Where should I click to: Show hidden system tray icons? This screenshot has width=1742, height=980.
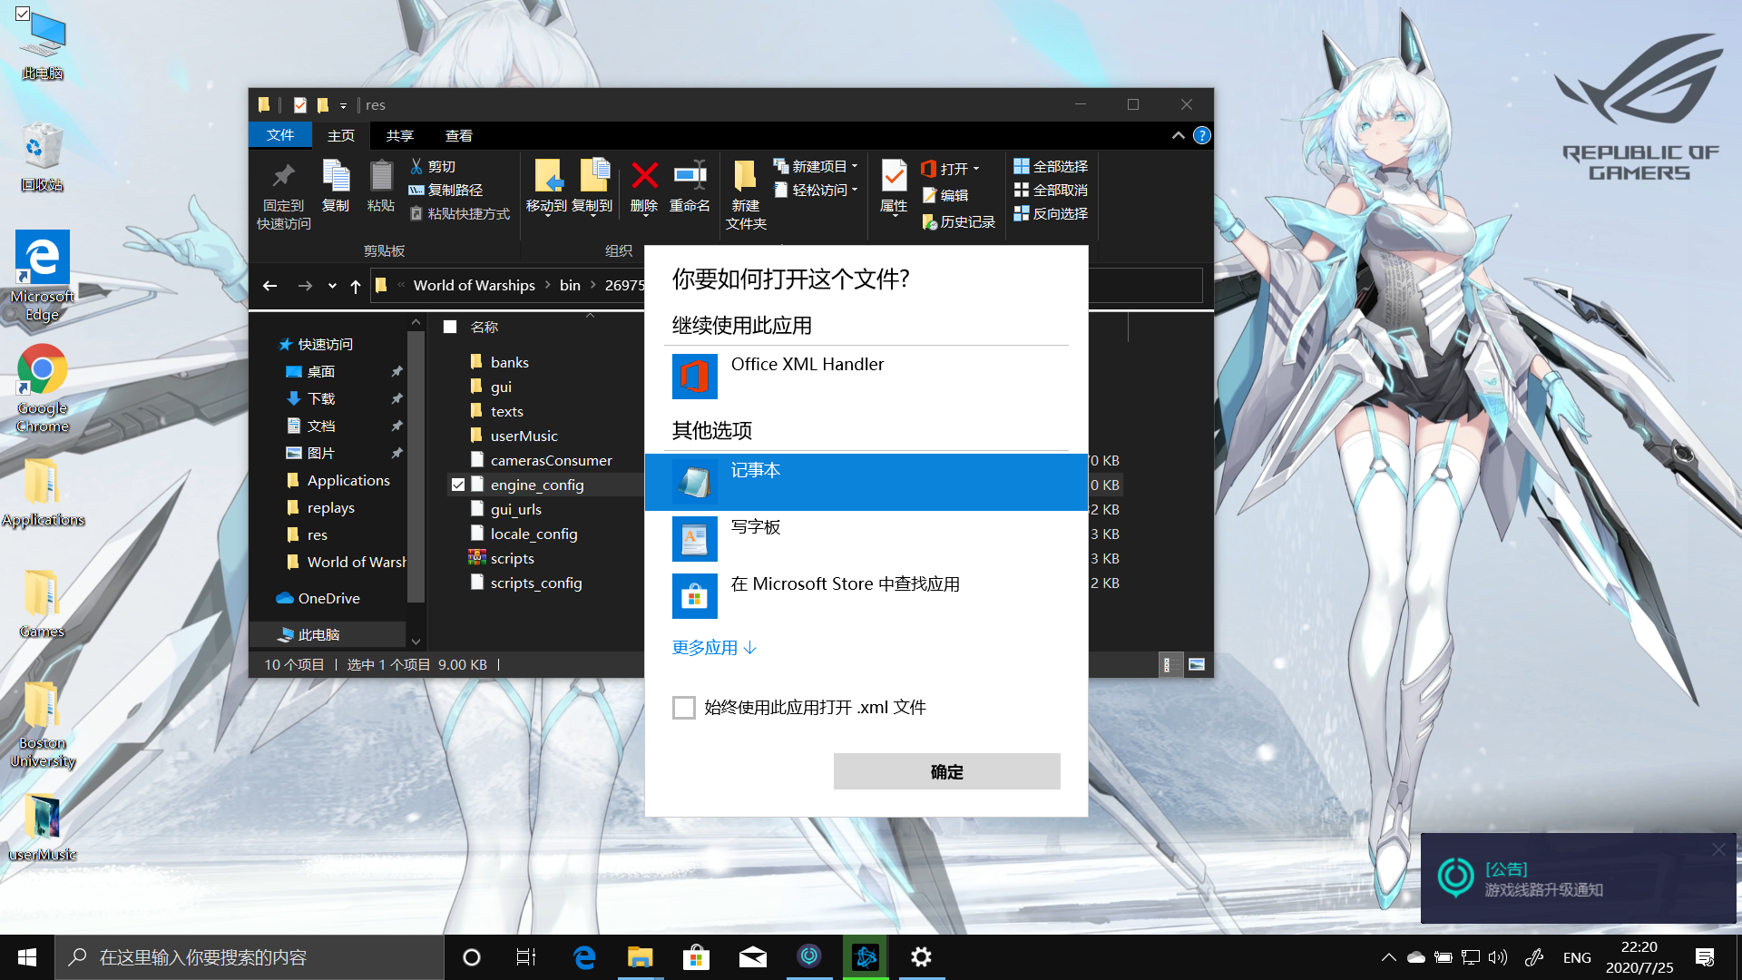point(1388,957)
